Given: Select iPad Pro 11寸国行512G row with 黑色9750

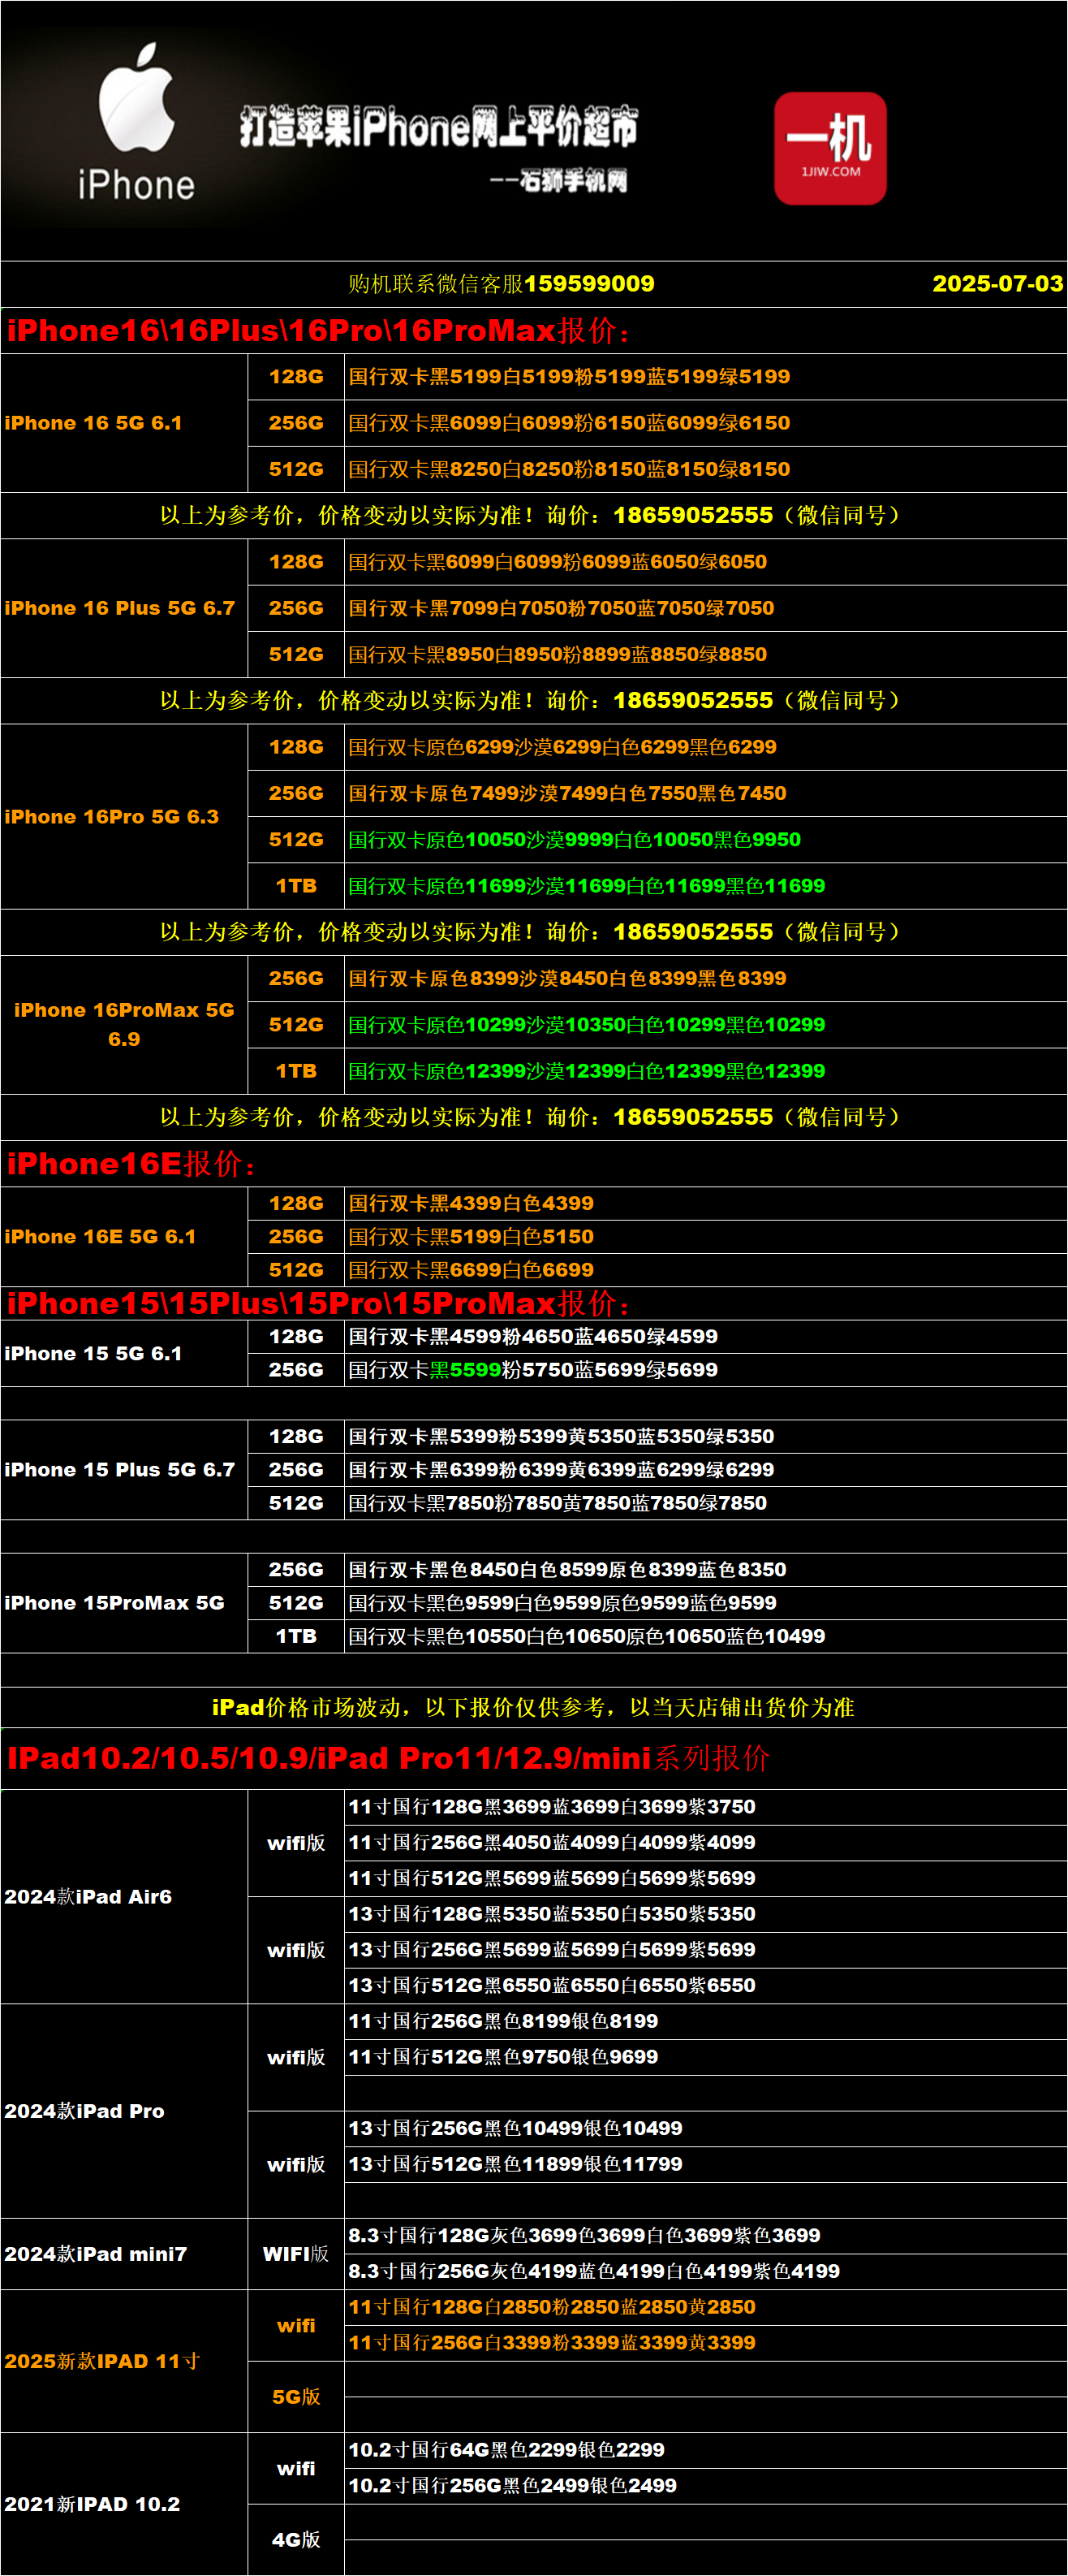Looking at the screenshot, I should [705, 2057].
